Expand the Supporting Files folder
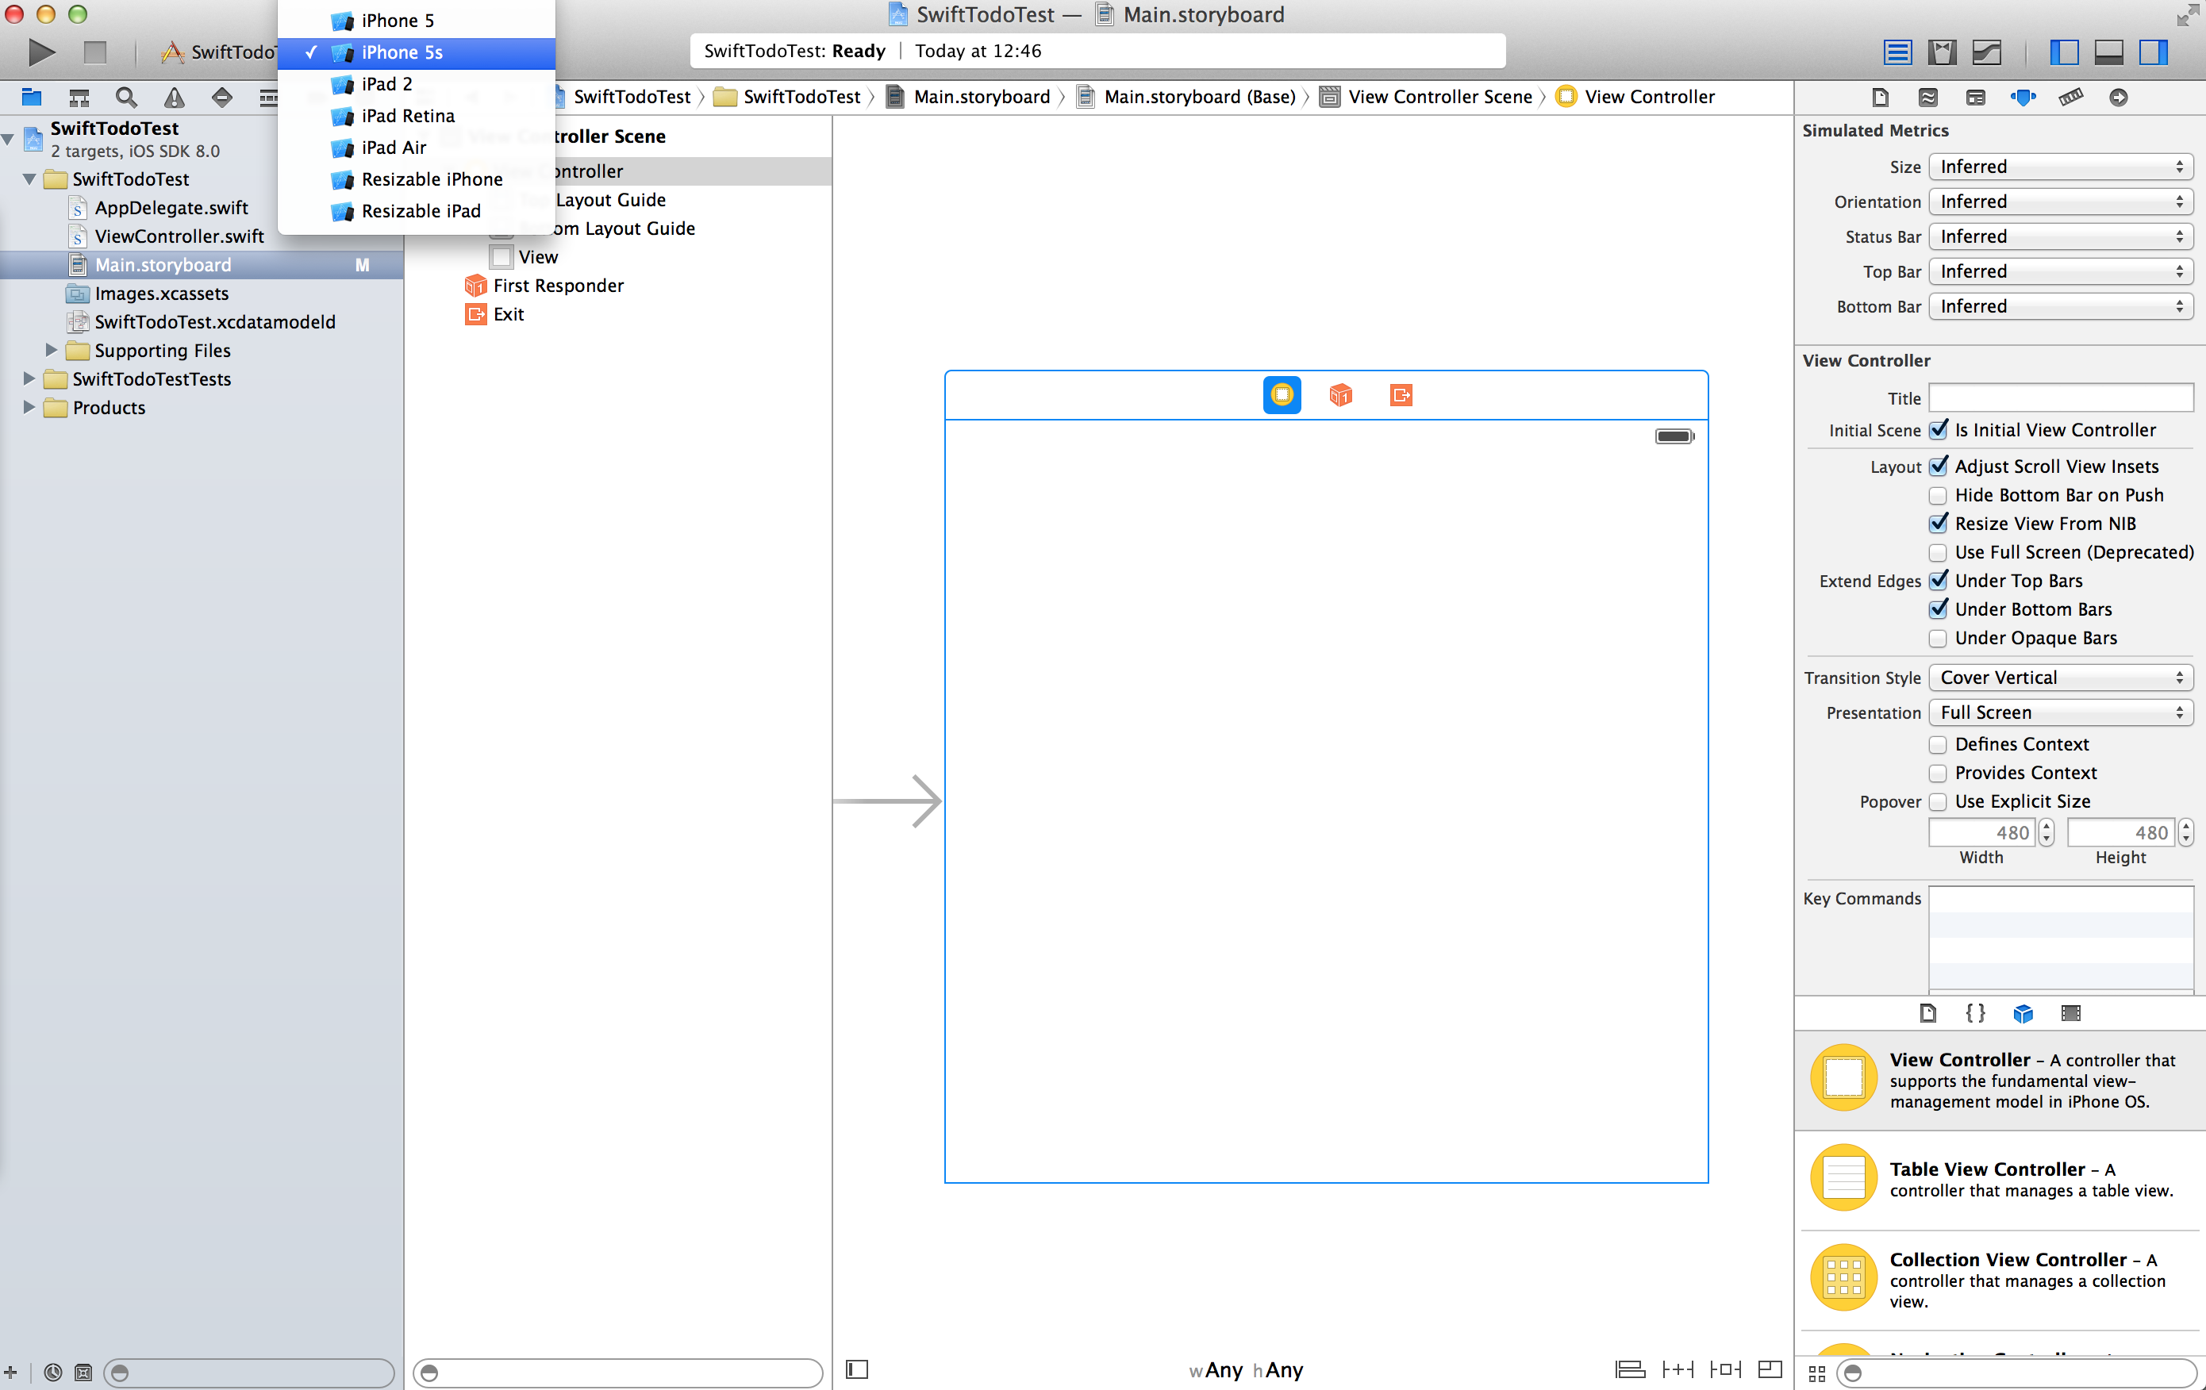 click(x=50, y=350)
